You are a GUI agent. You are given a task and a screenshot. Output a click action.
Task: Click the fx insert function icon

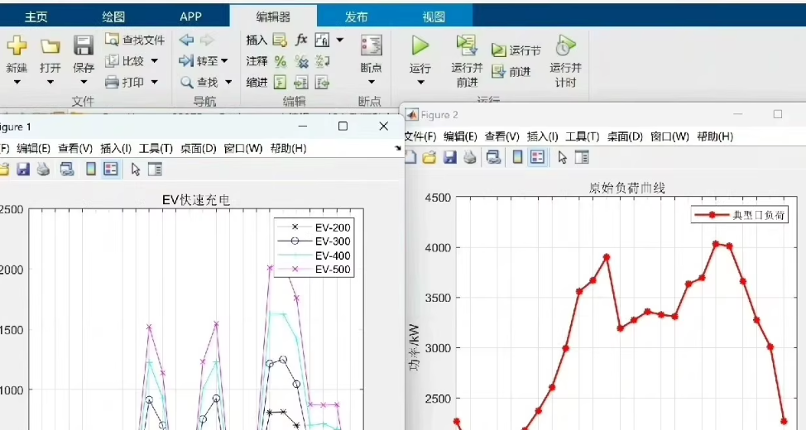pos(301,40)
